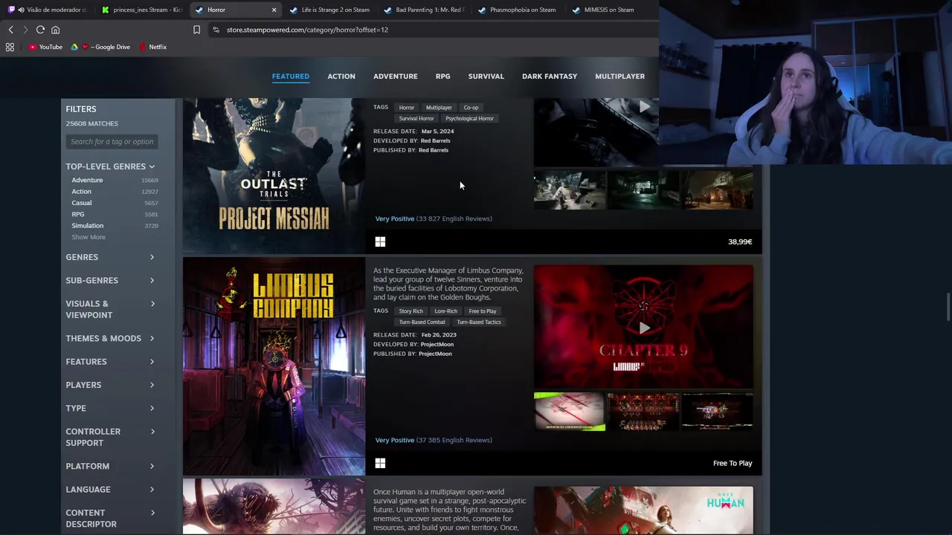Expand CONTROLLER SUPPORT filter section
This screenshot has width=952, height=535.
(110, 437)
